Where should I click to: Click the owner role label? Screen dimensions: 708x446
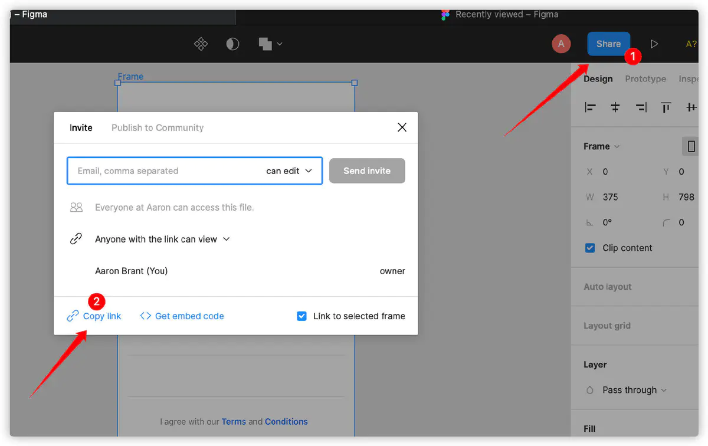click(x=392, y=271)
